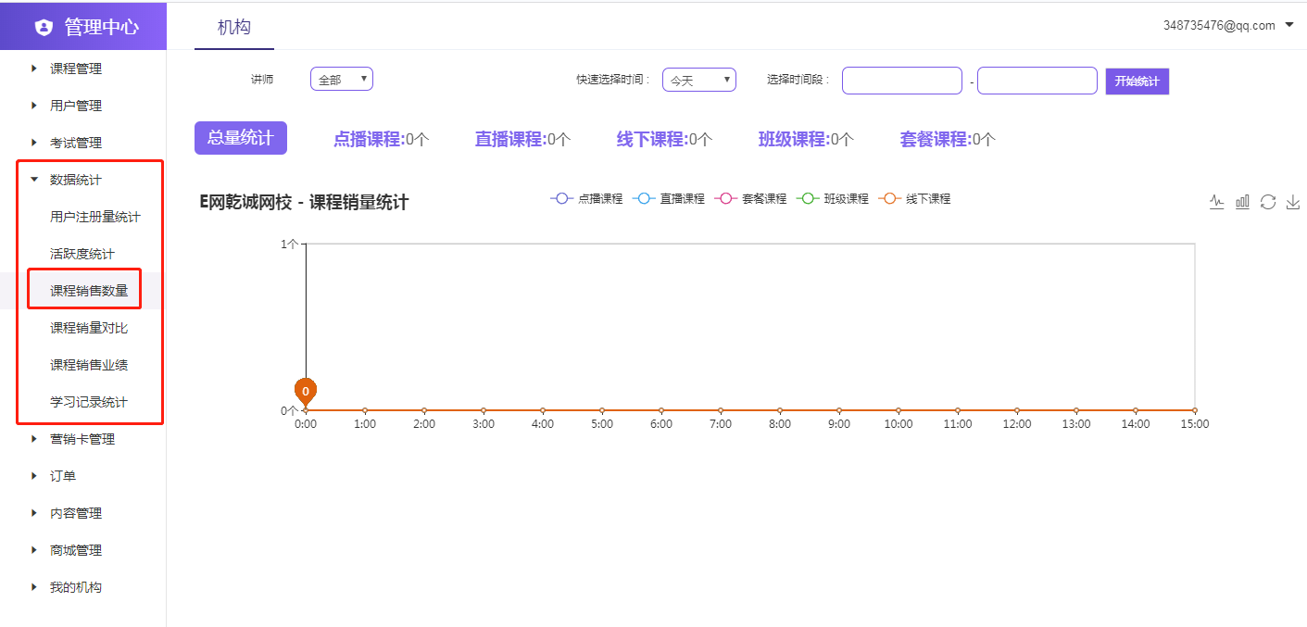Image resolution: width=1307 pixels, height=627 pixels.
Task: Open account menu arrow beside email
Action: point(1289,25)
